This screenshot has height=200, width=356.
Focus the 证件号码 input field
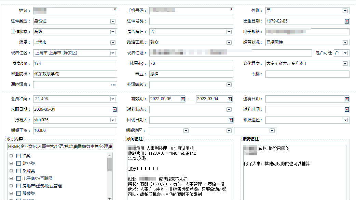[191, 21]
